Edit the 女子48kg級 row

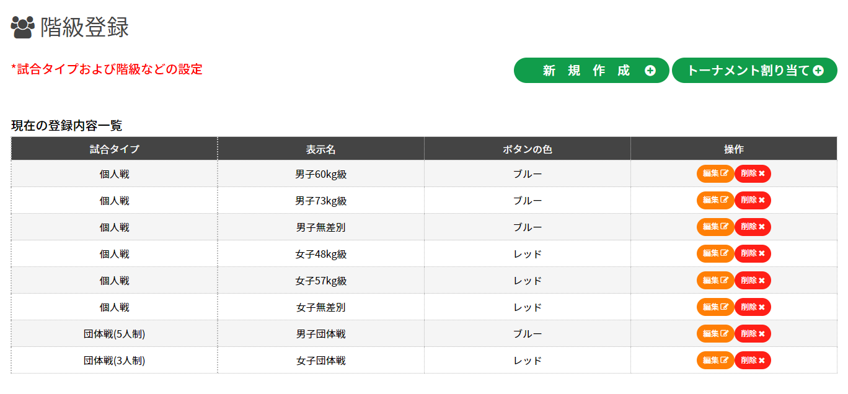tap(715, 254)
